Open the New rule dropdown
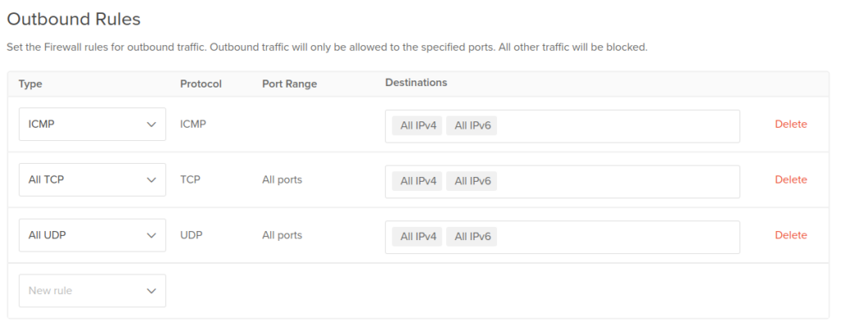This screenshot has height=331, width=841. [x=92, y=291]
